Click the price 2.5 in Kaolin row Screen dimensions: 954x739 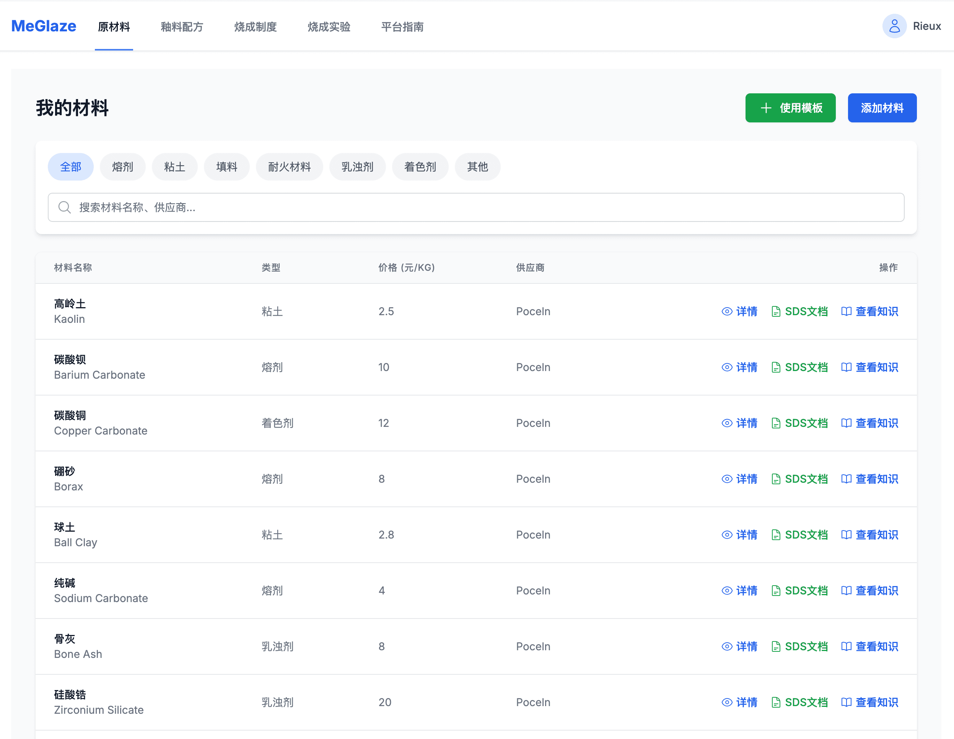tap(386, 311)
